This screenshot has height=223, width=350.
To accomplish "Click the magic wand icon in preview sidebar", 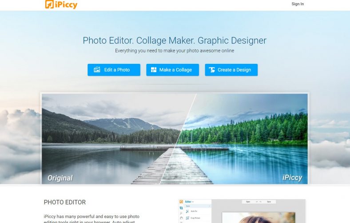I will (x=181, y=213).
